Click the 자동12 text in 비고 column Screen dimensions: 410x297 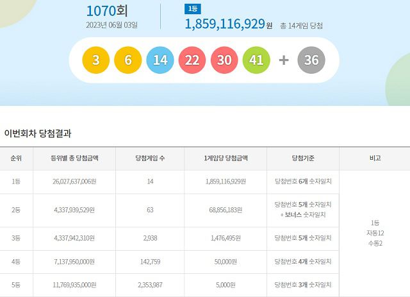[x=375, y=233]
